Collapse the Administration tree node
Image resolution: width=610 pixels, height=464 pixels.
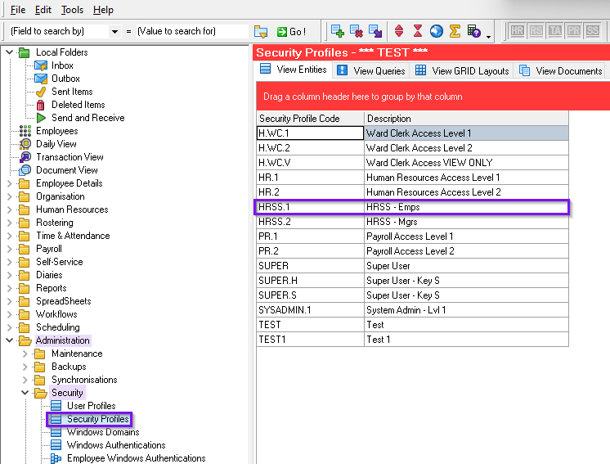(x=10, y=340)
